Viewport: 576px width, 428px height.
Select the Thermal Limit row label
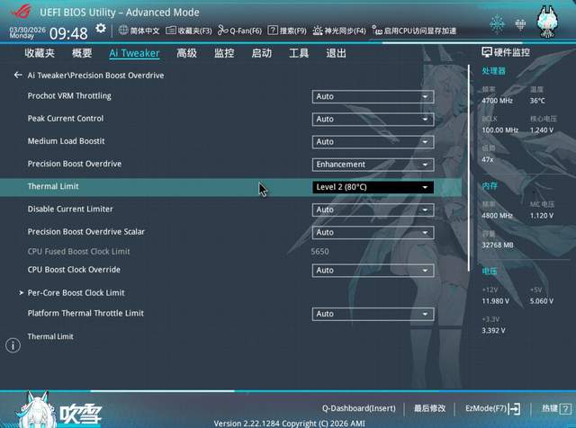click(53, 186)
